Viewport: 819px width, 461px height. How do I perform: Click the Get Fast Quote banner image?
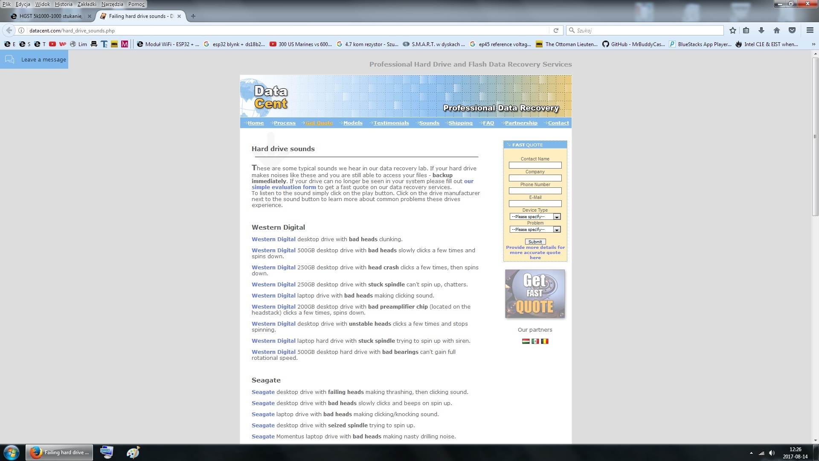(535, 294)
